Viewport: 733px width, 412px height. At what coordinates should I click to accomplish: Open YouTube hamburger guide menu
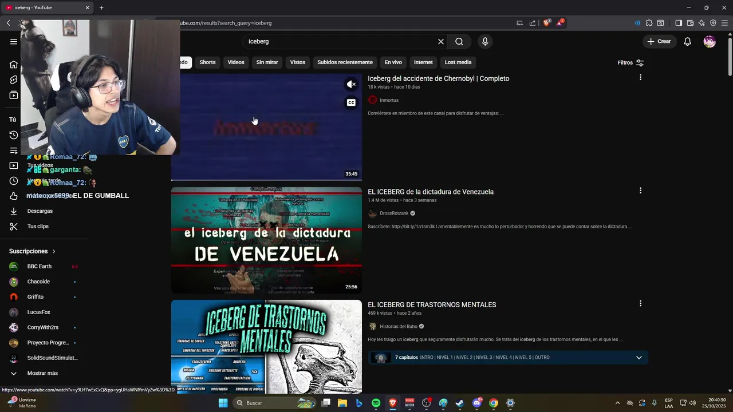[14, 41]
